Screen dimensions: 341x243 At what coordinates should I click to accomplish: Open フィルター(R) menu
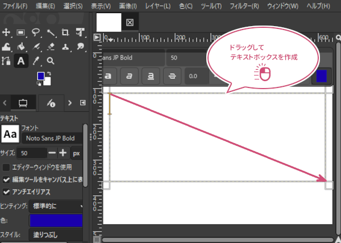point(244,6)
